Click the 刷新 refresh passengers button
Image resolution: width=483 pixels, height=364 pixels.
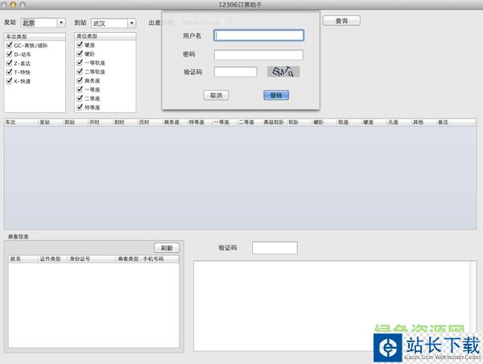click(167, 248)
